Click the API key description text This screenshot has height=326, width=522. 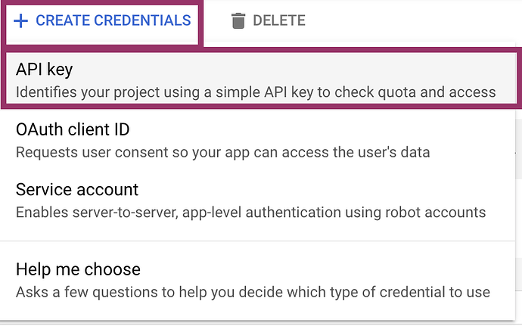coord(256,93)
